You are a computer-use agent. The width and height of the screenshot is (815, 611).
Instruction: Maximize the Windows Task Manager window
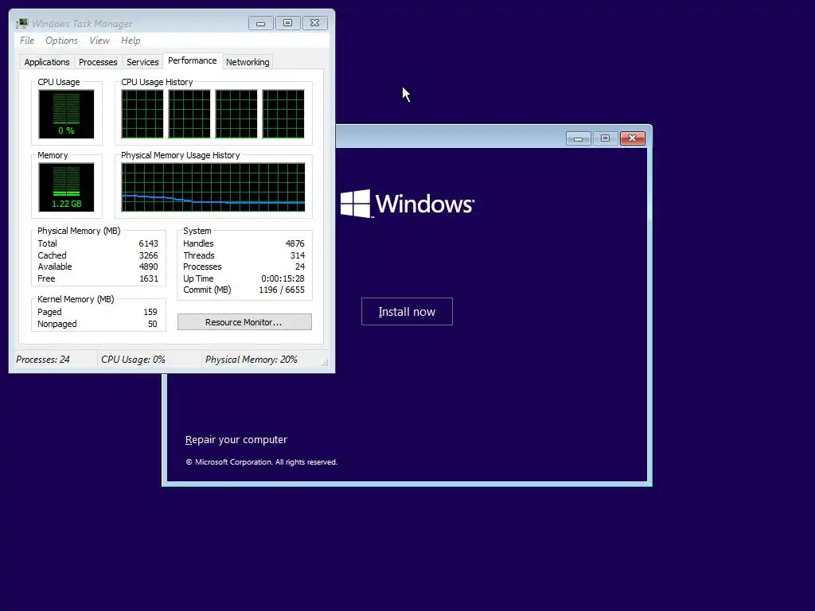[x=287, y=23]
